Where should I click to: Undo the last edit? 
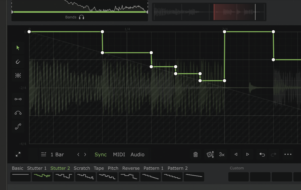click(x=262, y=154)
